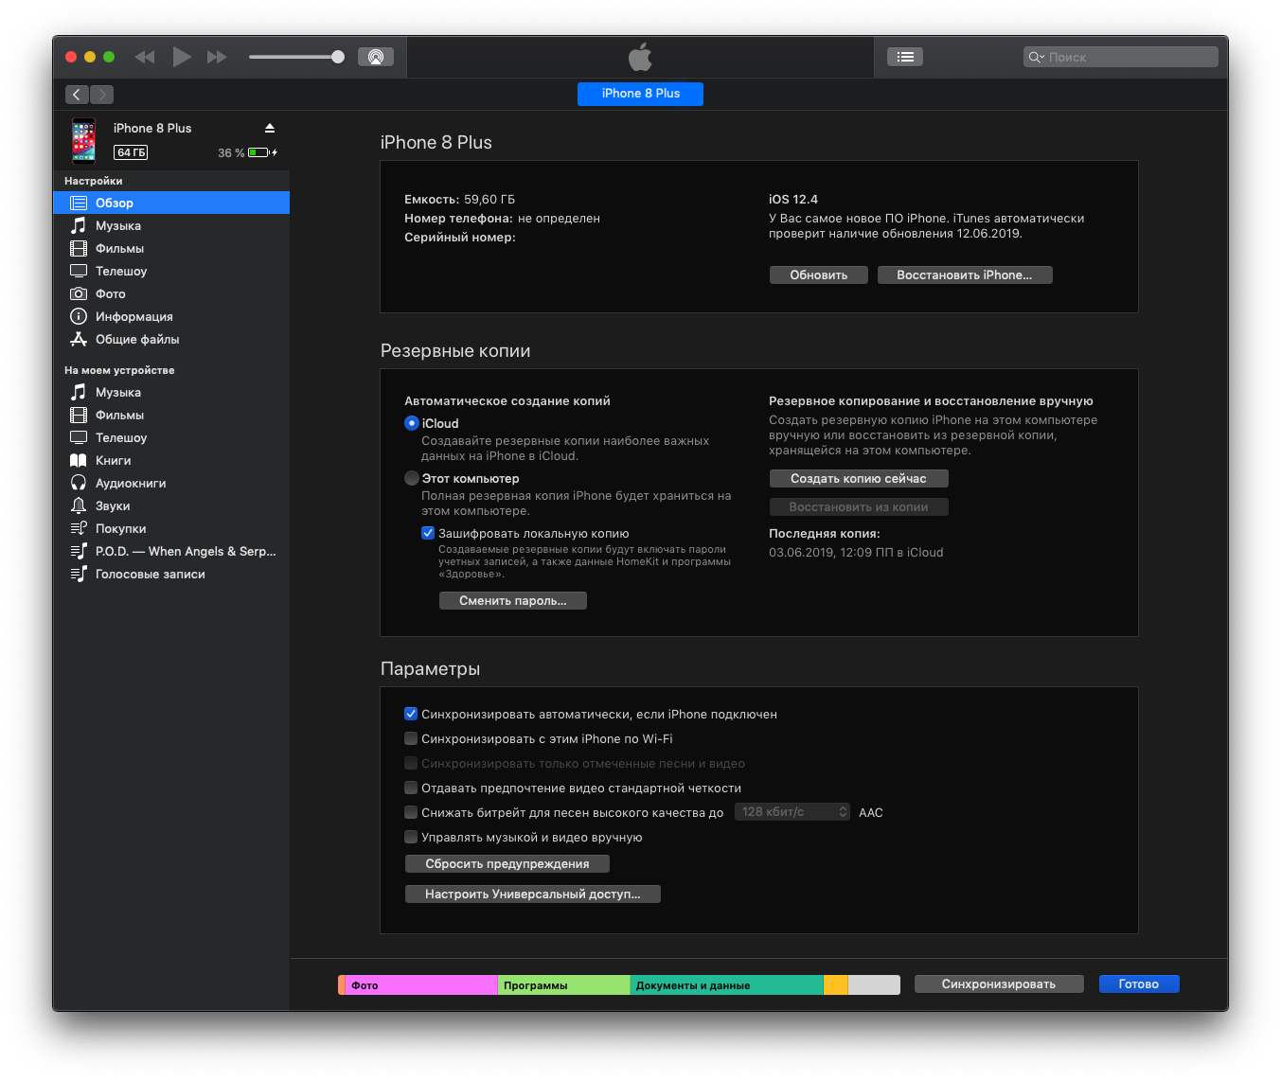Click the AirPlay icon in the toolbar
This screenshot has height=1081, width=1281.
point(376,57)
